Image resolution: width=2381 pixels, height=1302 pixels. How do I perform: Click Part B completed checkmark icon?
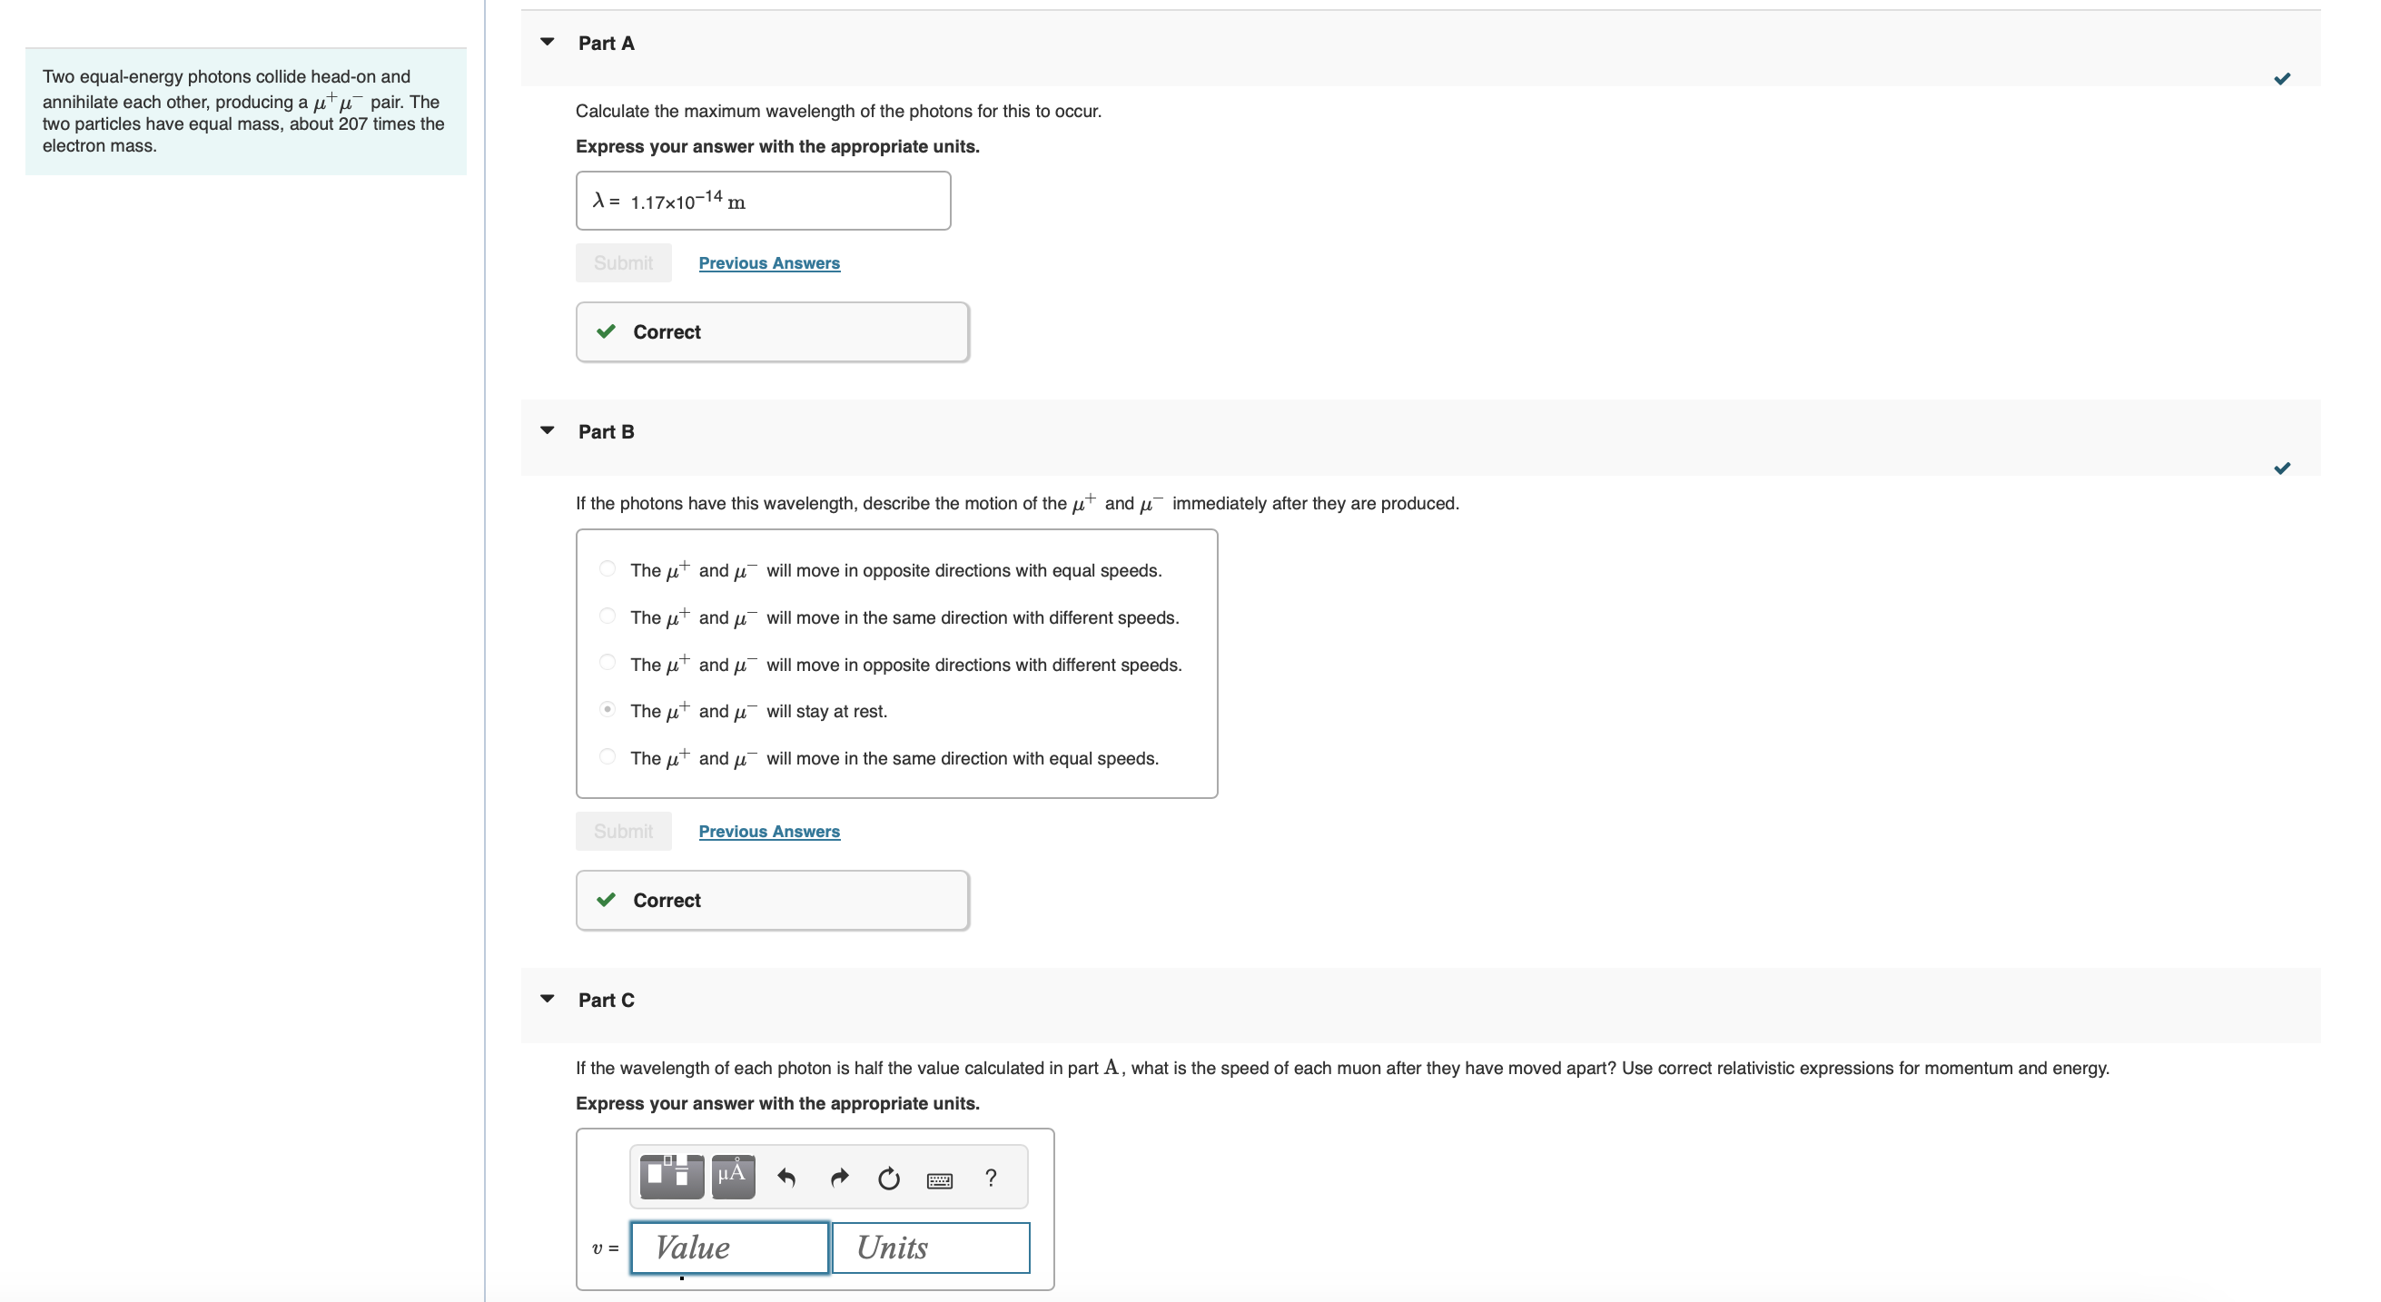pos(2281,468)
